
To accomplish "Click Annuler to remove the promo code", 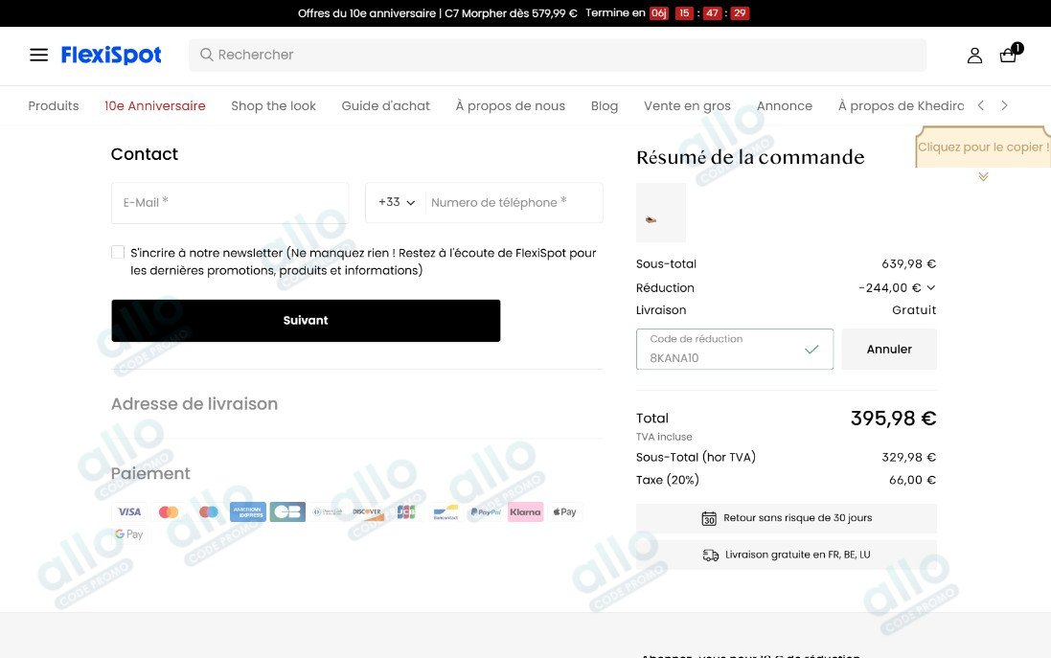I will pos(889,349).
